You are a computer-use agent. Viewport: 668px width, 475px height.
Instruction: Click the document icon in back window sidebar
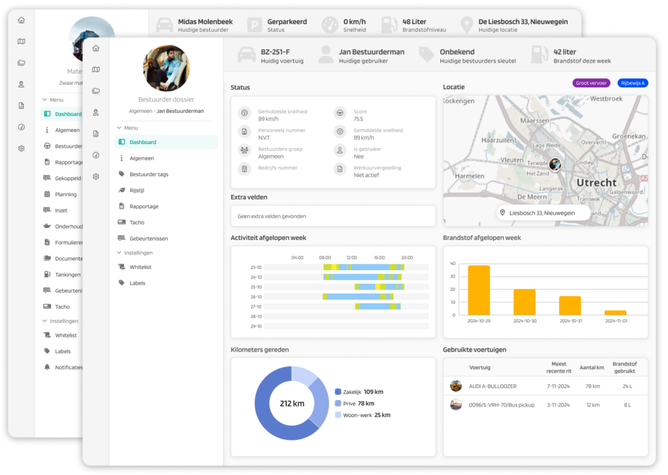(22, 106)
